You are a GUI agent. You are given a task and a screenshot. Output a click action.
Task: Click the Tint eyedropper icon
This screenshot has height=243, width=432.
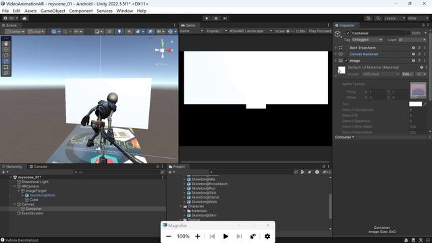(425, 104)
